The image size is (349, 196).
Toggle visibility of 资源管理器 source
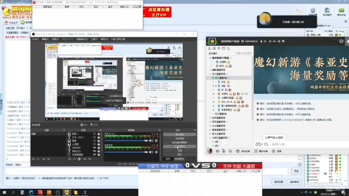[95, 155]
